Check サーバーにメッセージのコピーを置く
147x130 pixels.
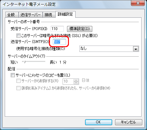click(x=13, y=75)
